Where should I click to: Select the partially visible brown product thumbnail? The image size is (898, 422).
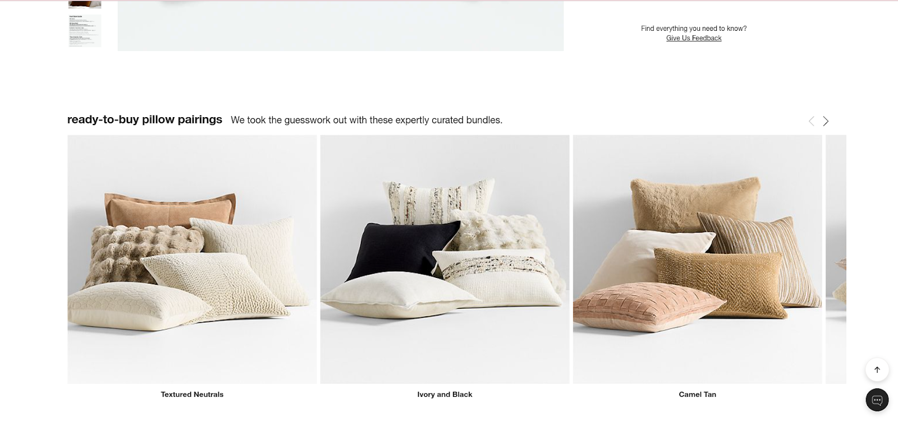85,4
